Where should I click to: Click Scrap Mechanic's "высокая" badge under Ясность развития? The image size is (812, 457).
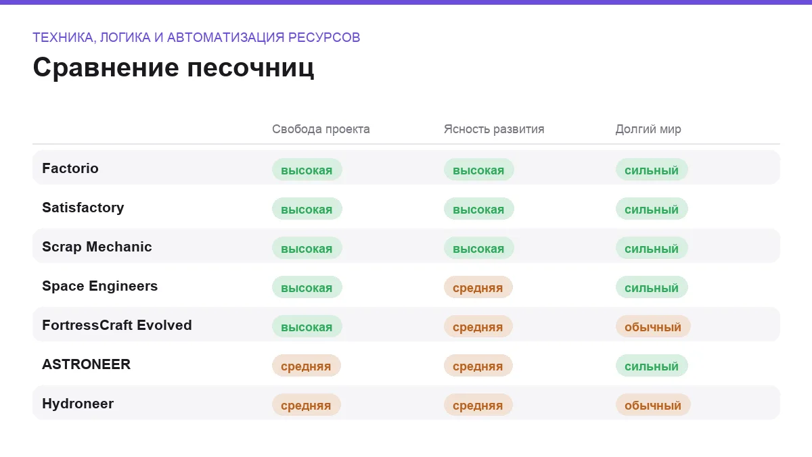pyautogui.click(x=479, y=248)
